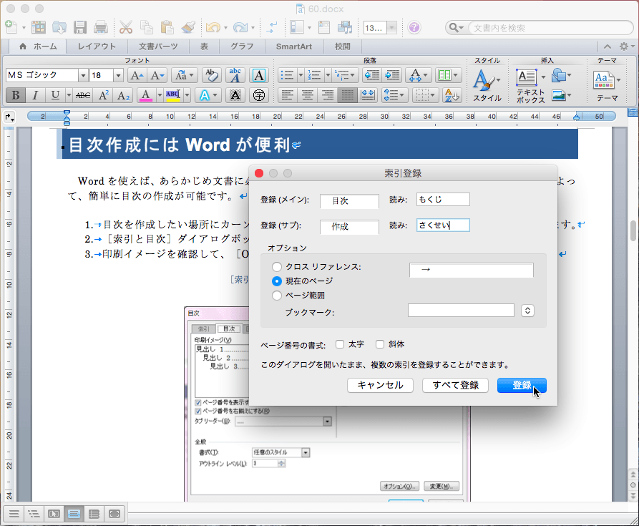Screen dimensions: 639x526
Task: Click the Format Painter brush icon
Action: point(188,27)
